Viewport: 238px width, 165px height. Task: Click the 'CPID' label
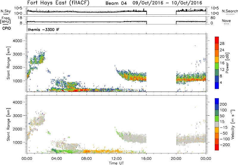click(7, 28)
